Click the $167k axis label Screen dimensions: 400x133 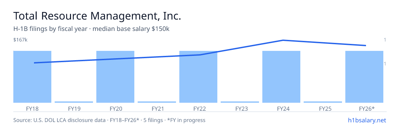tap(20, 40)
